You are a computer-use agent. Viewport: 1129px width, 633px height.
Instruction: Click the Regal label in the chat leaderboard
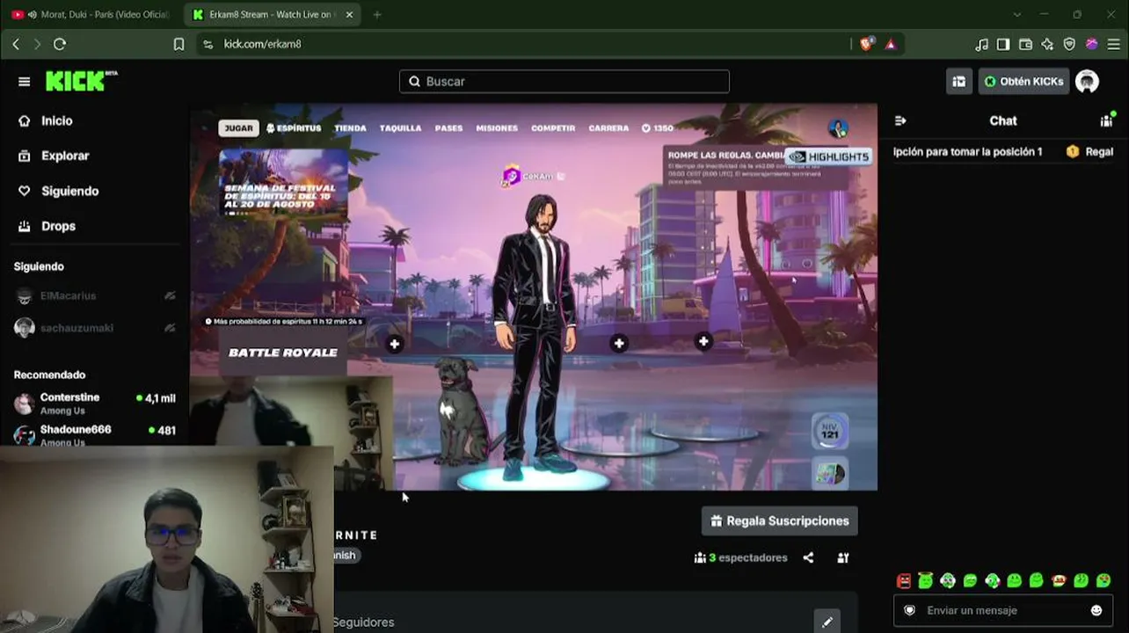pyautogui.click(x=1099, y=151)
